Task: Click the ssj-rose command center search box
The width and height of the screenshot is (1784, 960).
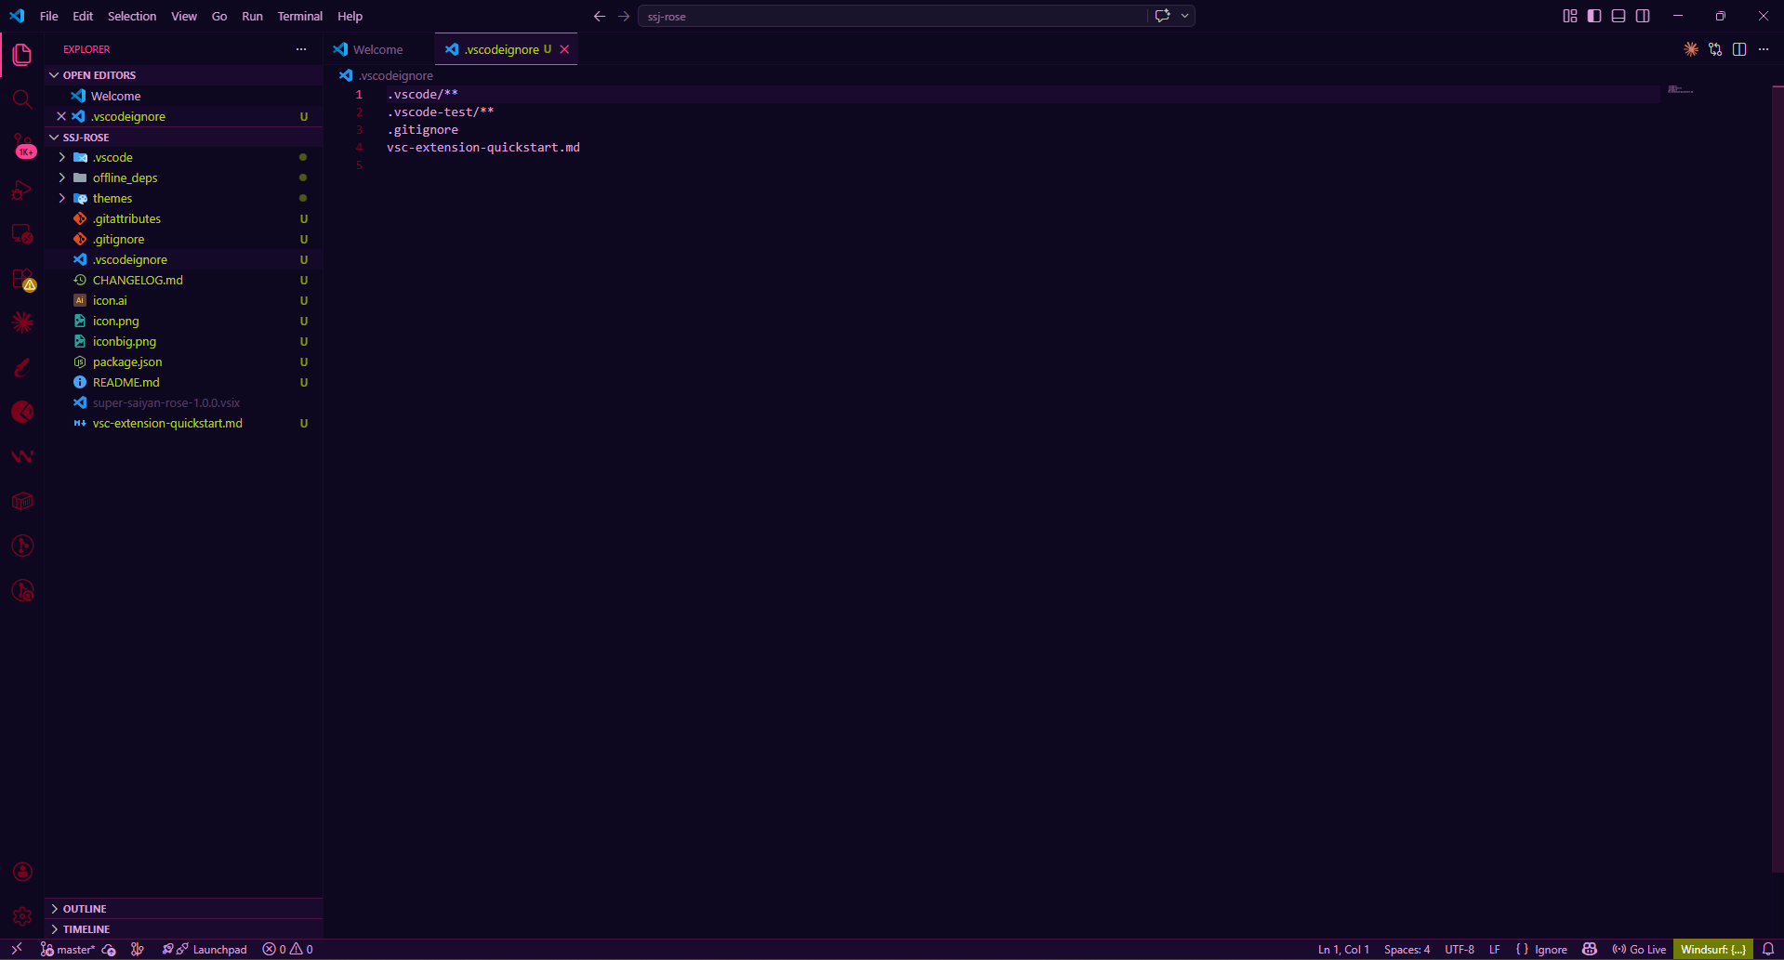Action: pyautogui.click(x=892, y=16)
